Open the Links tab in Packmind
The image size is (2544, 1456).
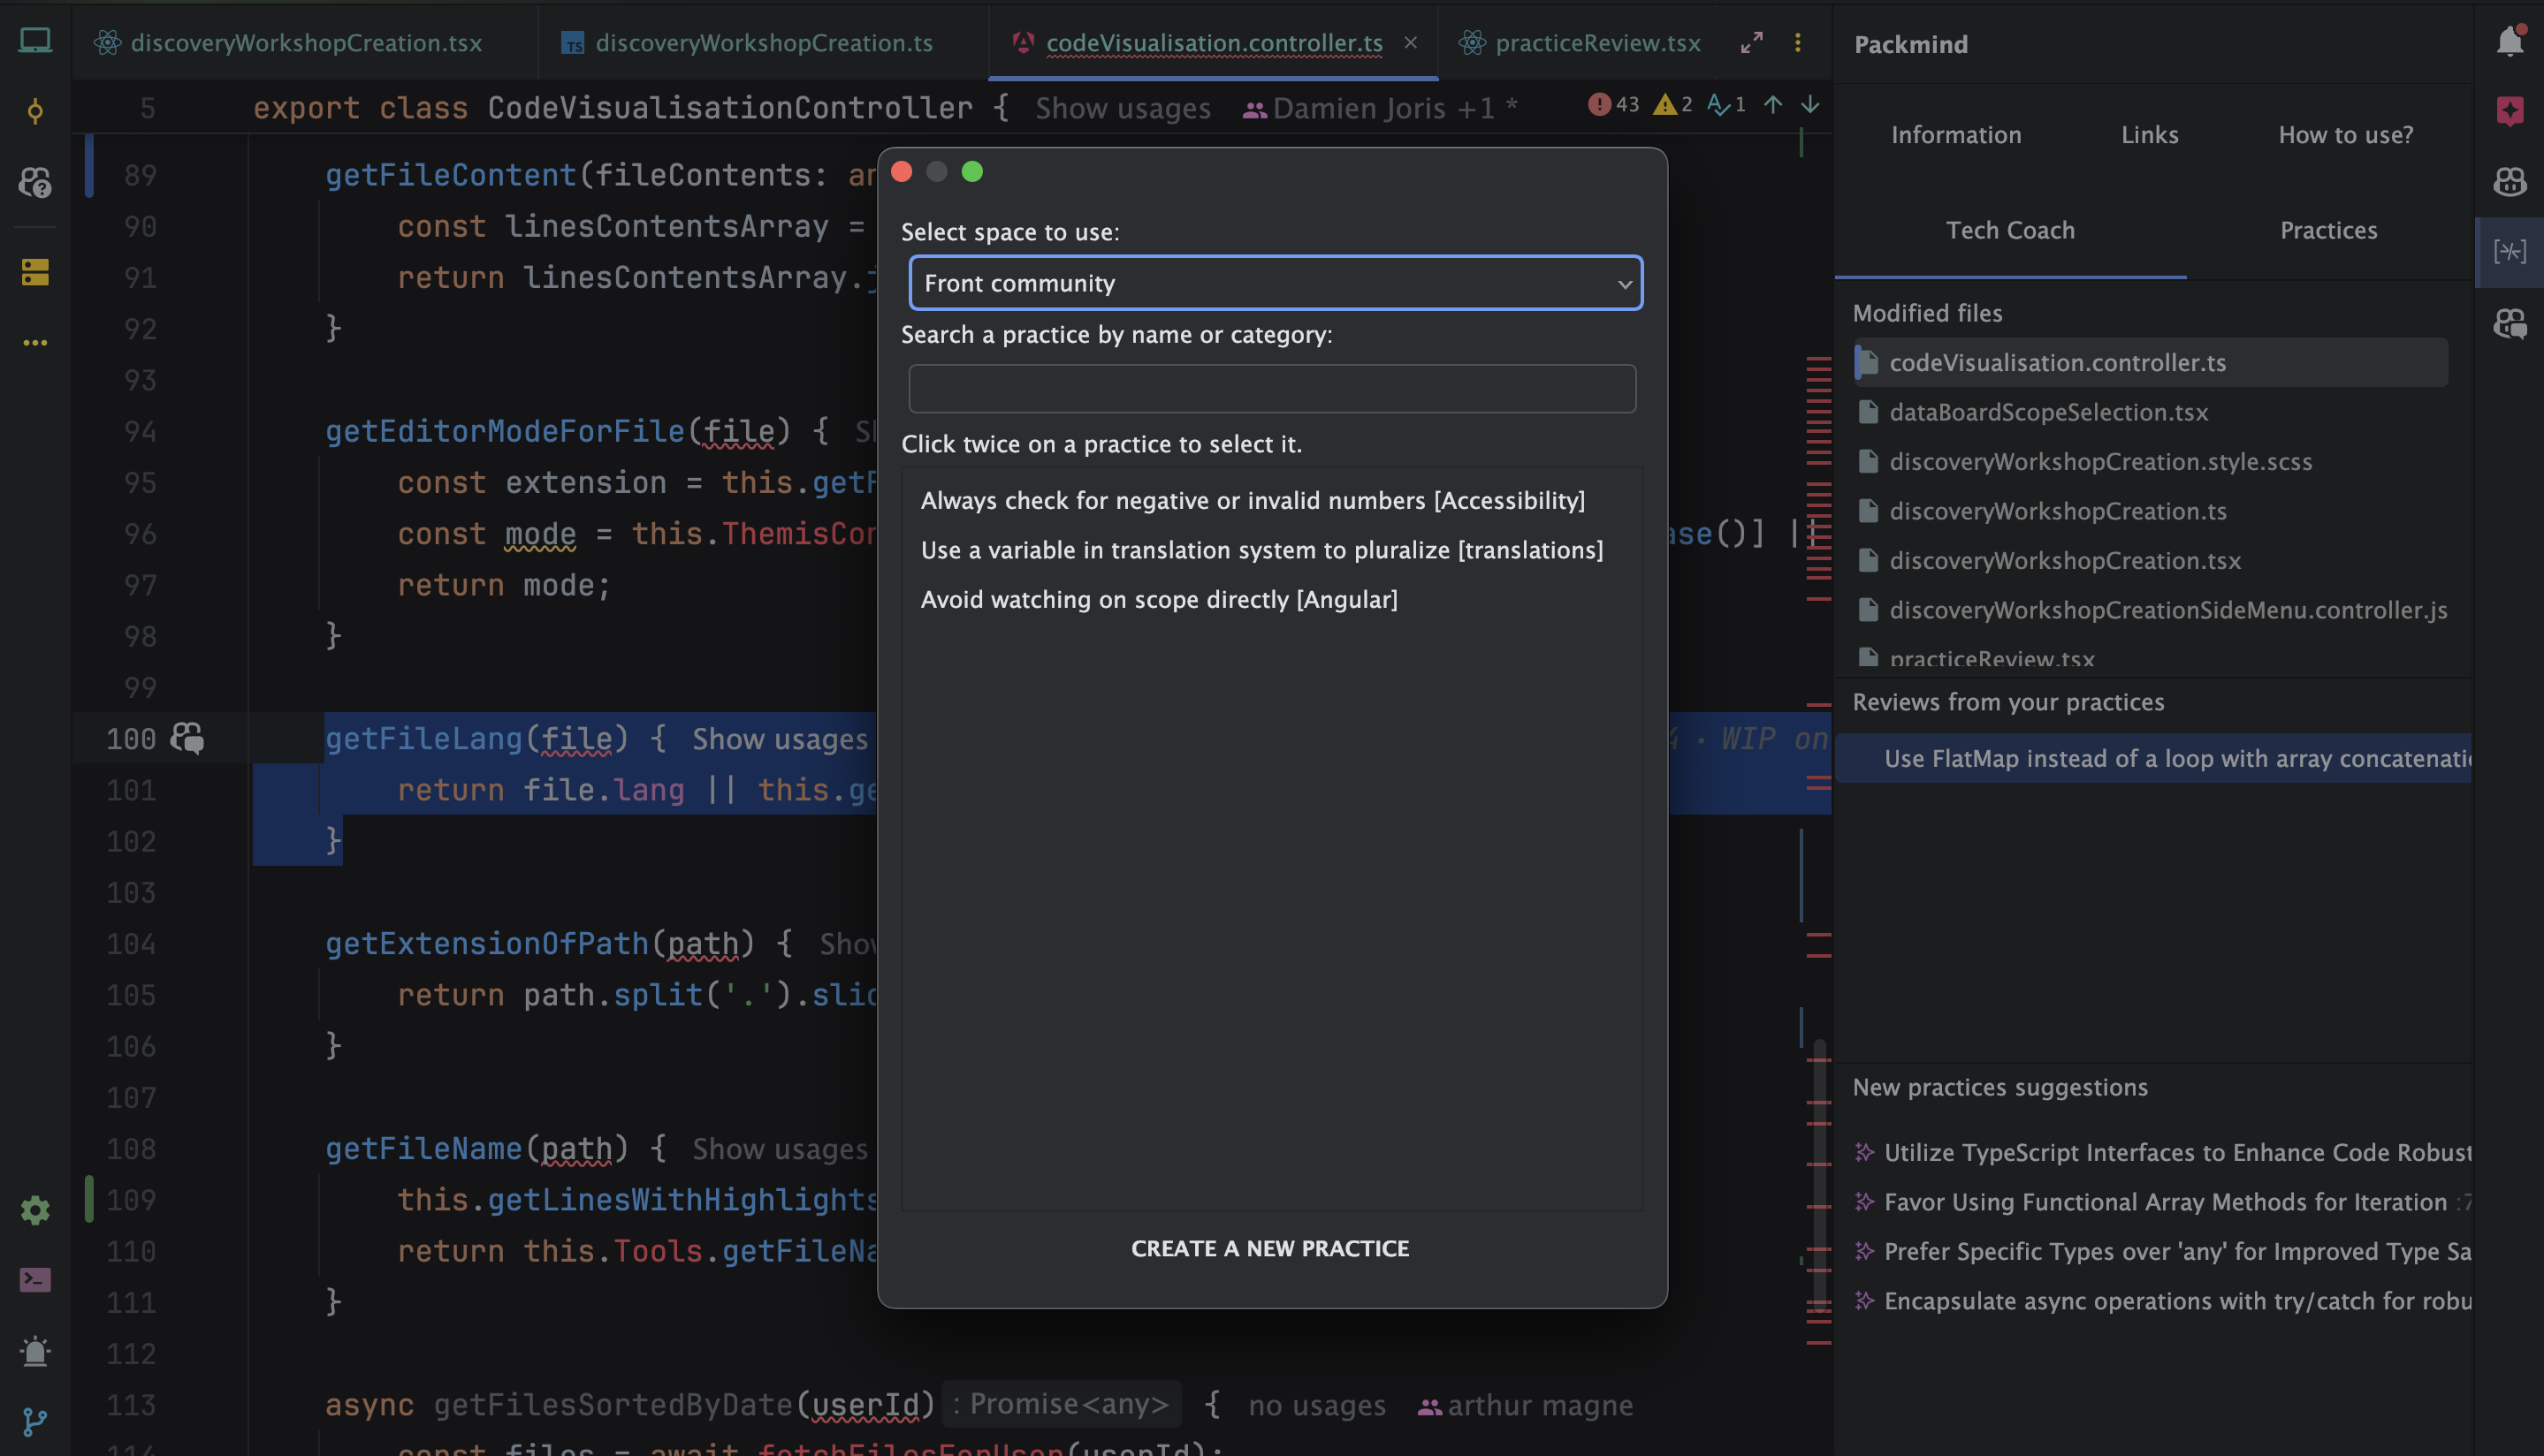[2150, 135]
